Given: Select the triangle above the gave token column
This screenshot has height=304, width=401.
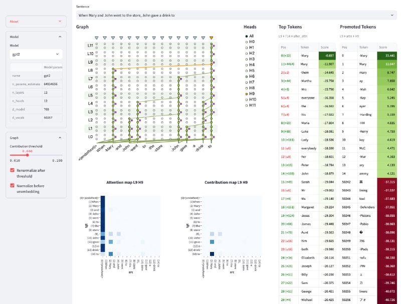Looking at the screenshot, I should [187, 38].
